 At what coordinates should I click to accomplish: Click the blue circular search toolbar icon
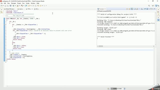pyautogui.click(x=26, y=6)
